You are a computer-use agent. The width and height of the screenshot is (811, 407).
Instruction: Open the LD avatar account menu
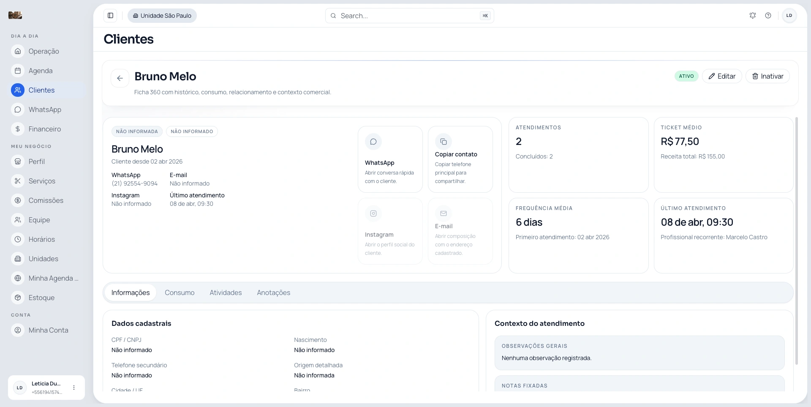(789, 15)
